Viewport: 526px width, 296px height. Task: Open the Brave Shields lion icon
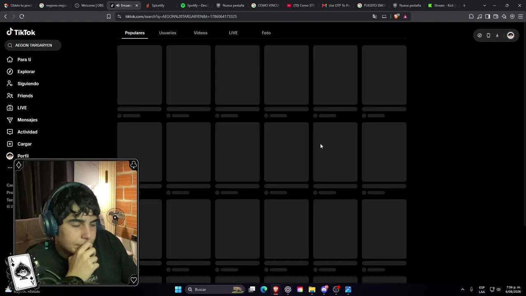[396, 16]
